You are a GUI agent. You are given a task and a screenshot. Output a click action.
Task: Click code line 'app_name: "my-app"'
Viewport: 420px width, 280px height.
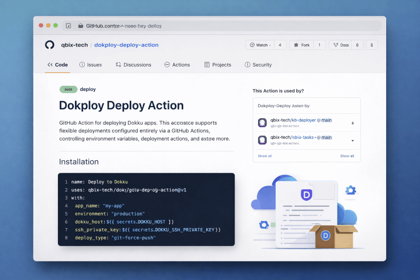(x=100, y=206)
